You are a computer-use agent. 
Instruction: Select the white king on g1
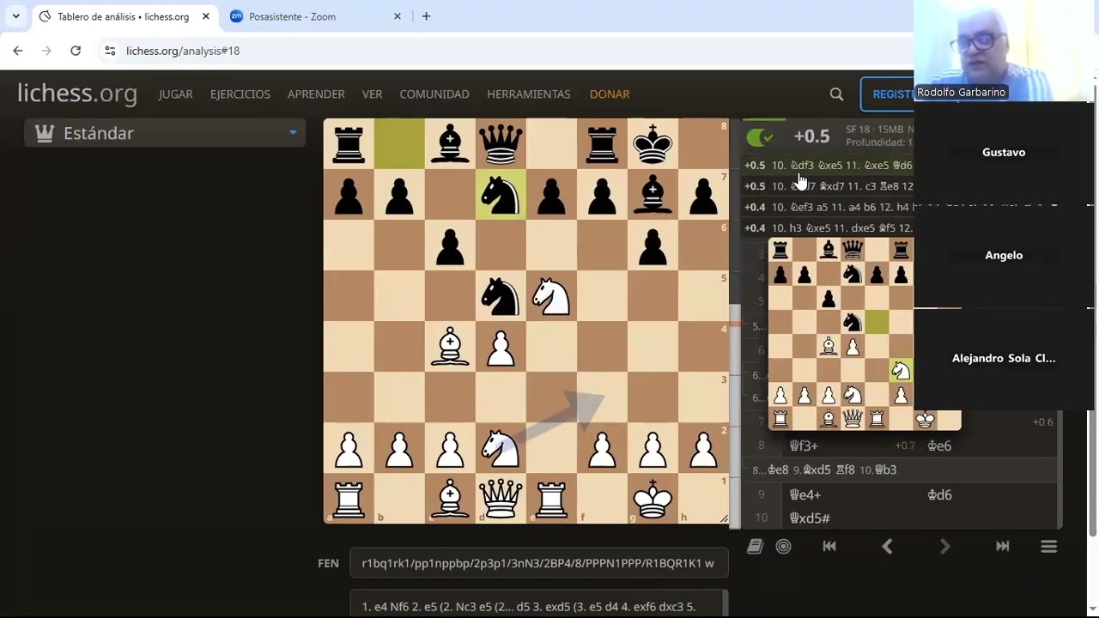[653, 499]
